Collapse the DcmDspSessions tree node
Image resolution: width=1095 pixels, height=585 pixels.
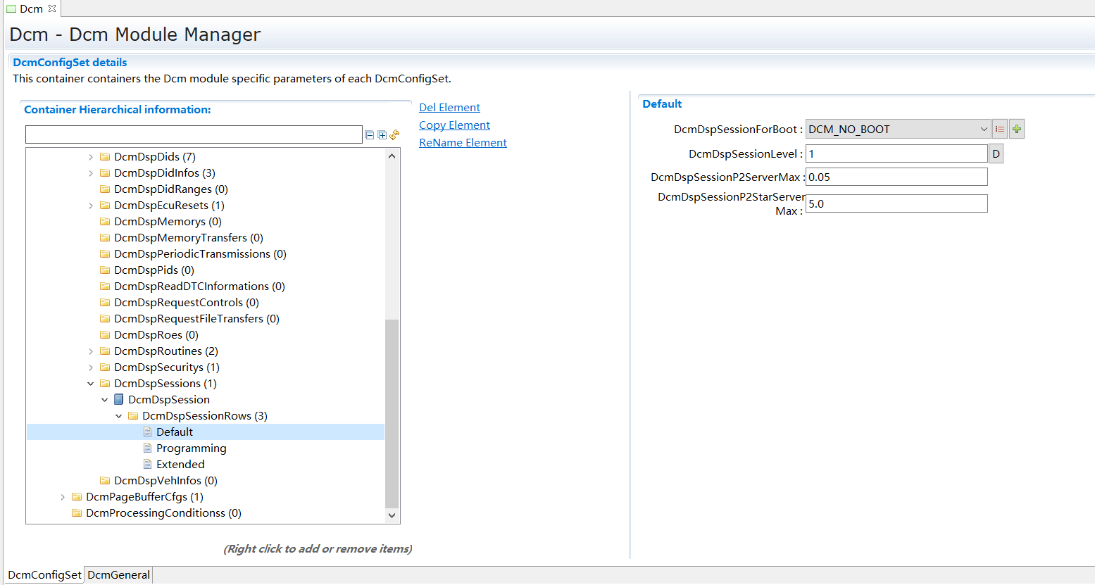(x=91, y=384)
